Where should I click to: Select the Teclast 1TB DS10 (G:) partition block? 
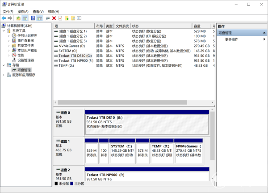[x=147, y=122]
